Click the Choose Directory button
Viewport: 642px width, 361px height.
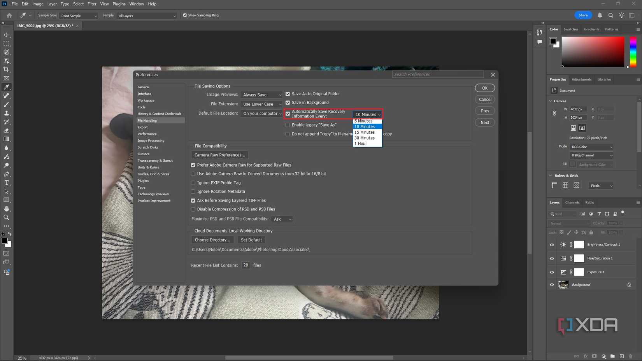tap(212, 240)
